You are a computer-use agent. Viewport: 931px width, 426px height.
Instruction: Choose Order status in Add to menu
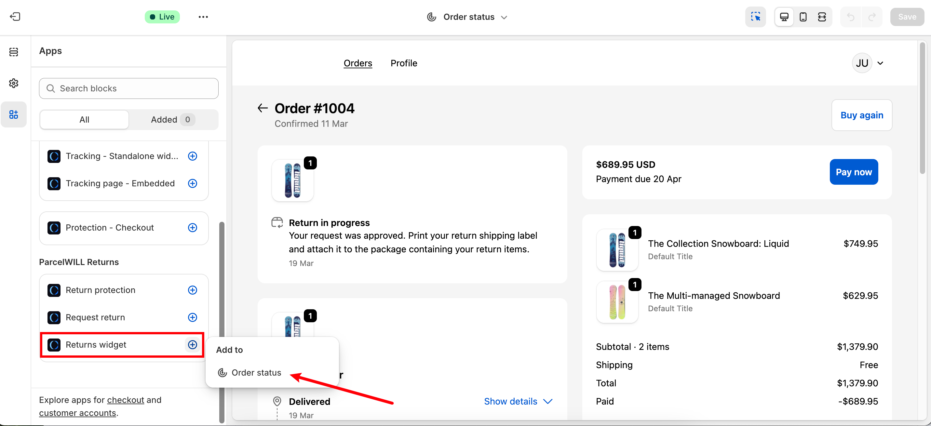pyautogui.click(x=256, y=373)
